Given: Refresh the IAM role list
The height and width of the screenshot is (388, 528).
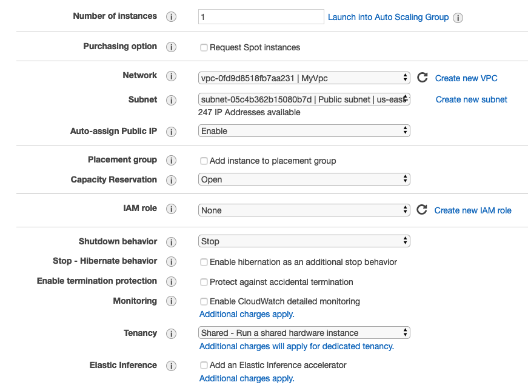Looking at the screenshot, I should tap(422, 210).
